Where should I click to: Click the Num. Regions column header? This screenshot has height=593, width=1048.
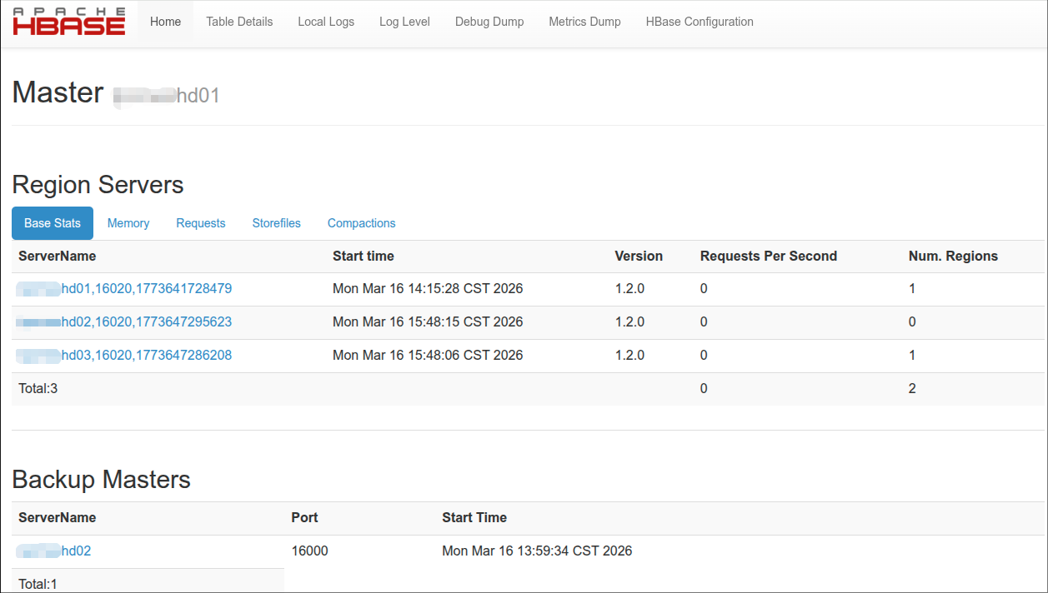coord(953,257)
